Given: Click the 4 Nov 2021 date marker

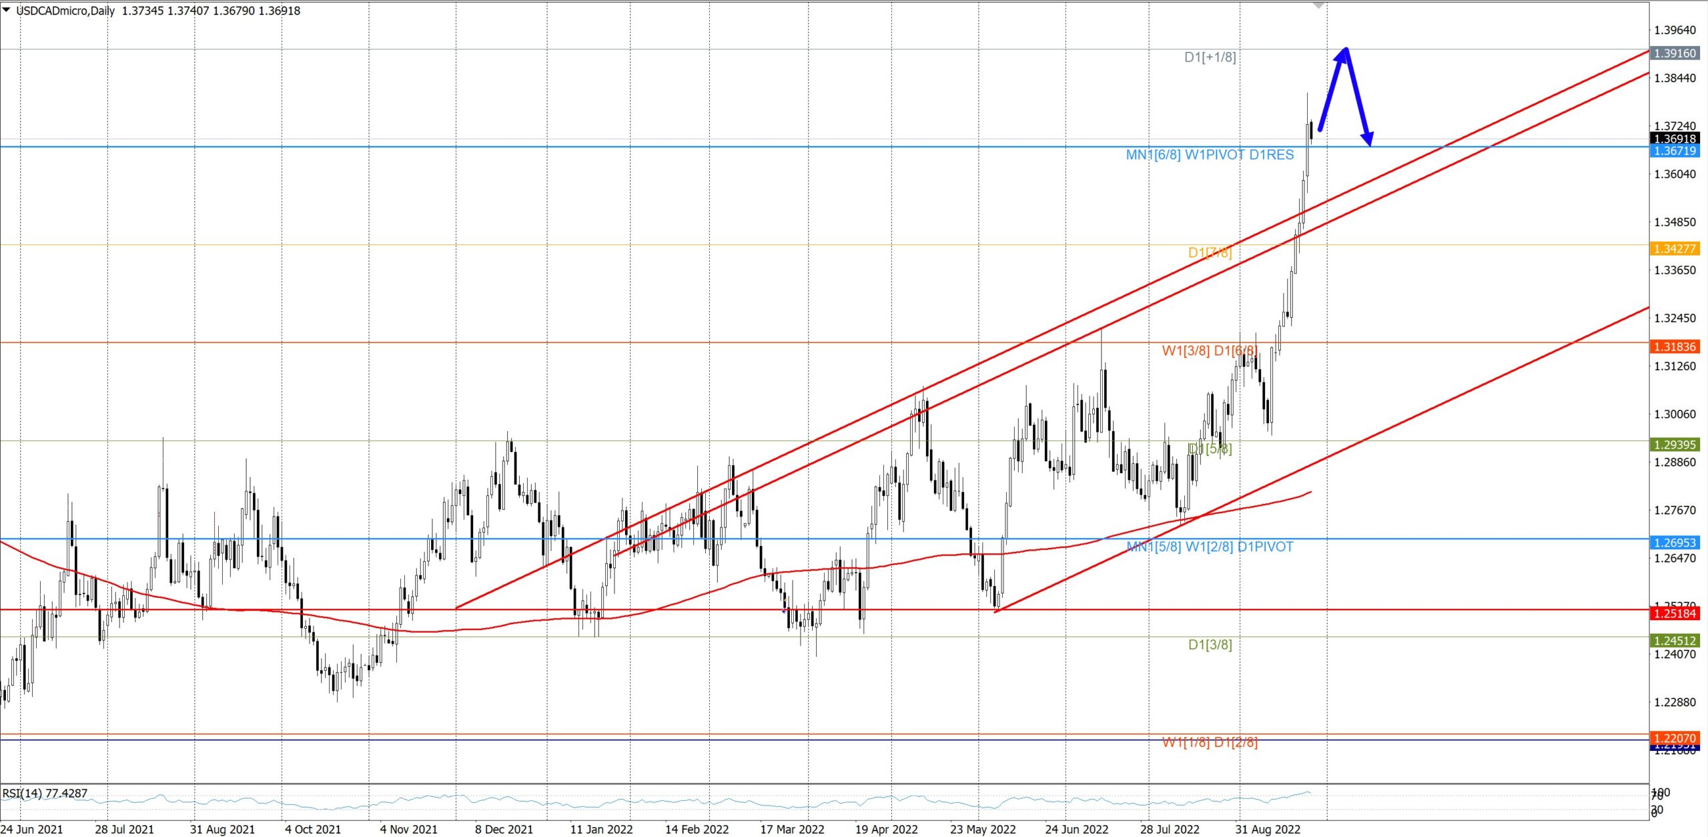Looking at the screenshot, I should [x=408, y=830].
